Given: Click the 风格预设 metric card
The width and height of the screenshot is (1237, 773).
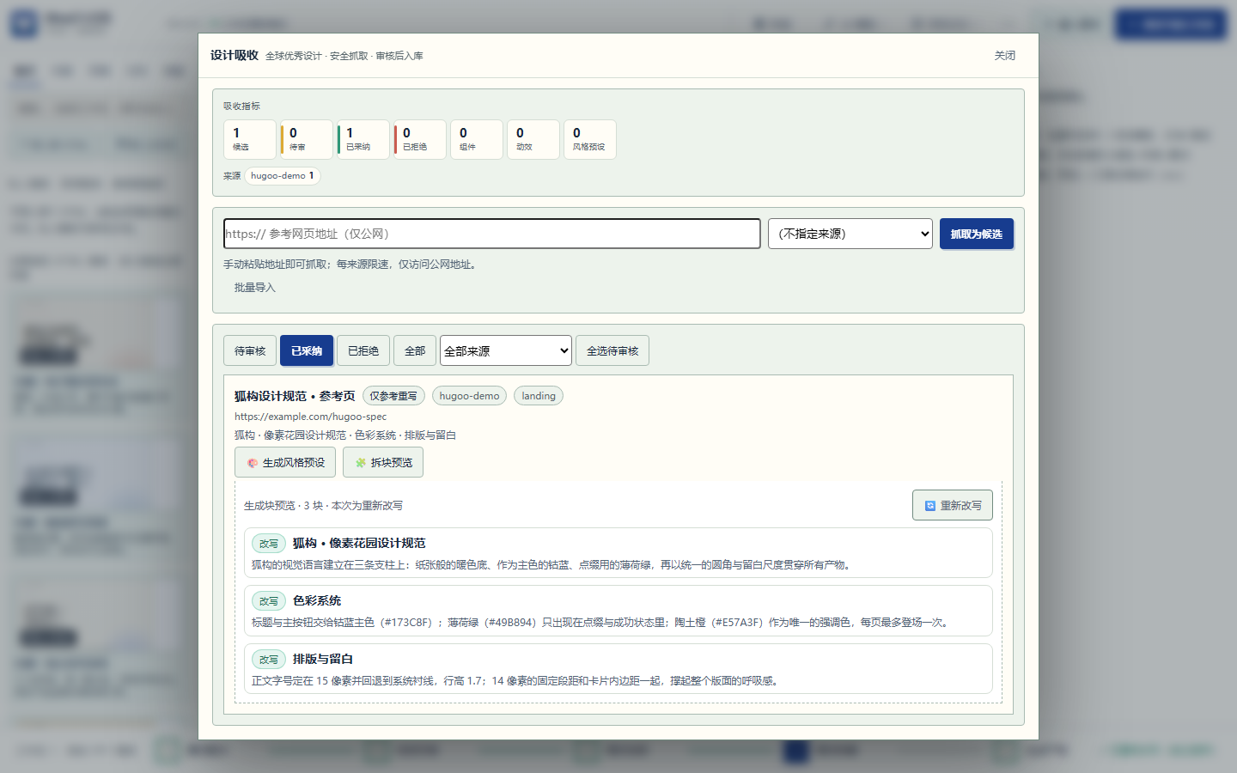Looking at the screenshot, I should 590,139.
